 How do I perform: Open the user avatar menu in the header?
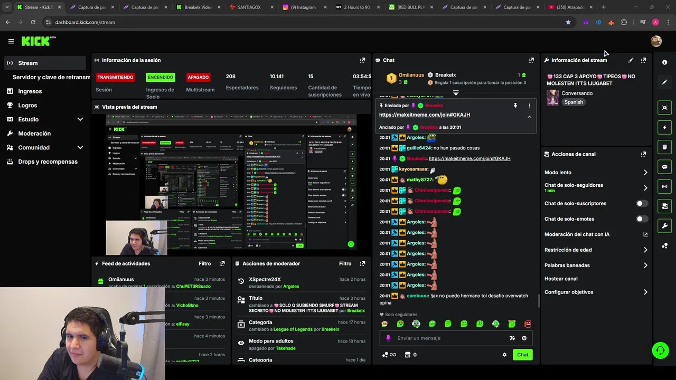click(656, 41)
